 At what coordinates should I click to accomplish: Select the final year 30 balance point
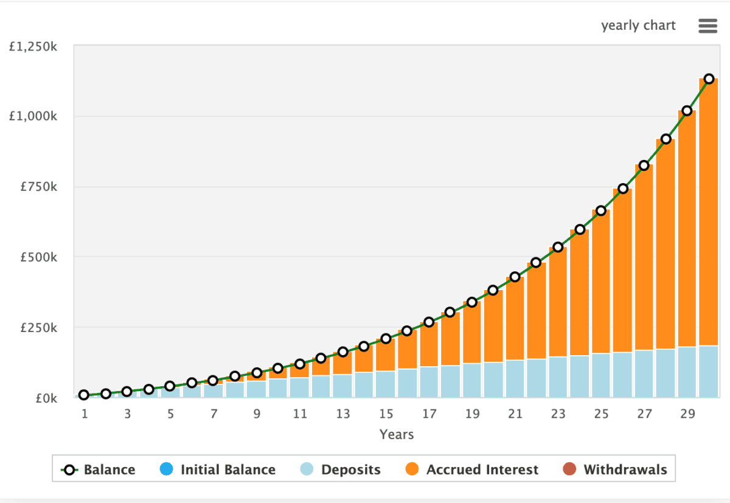point(709,79)
